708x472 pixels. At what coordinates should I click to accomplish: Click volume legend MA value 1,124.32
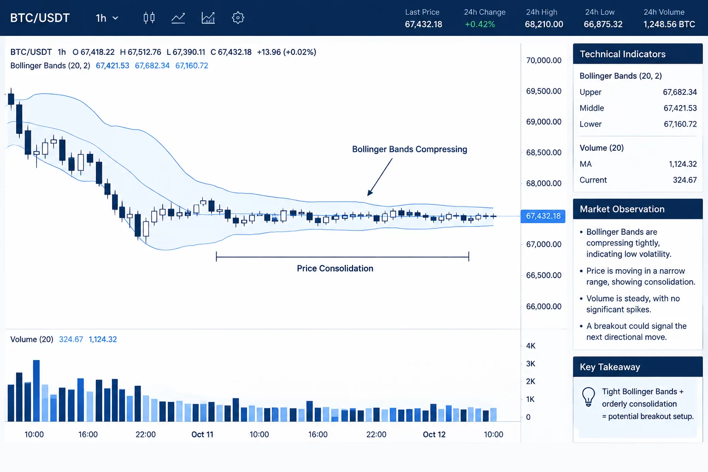[103, 339]
